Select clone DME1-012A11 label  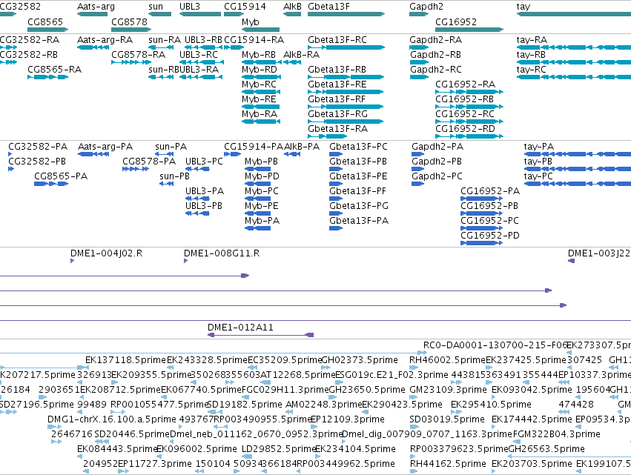(x=240, y=328)
